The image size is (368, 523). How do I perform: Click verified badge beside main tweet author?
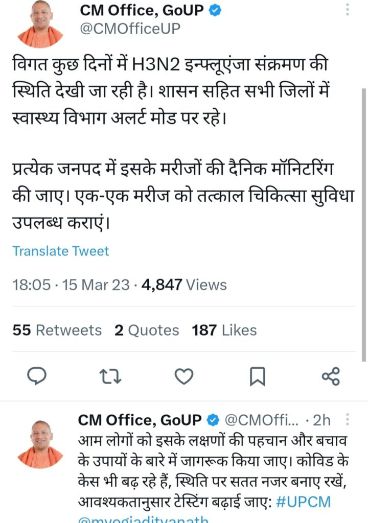[216, 10]
